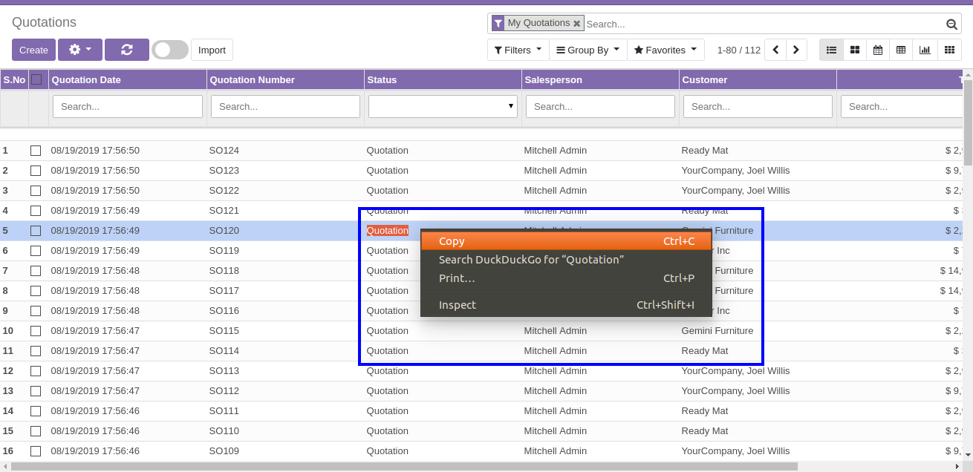973x472 pixels.
Task: Check the select-all checkbox in header
Action: click(x=36, y=79)
